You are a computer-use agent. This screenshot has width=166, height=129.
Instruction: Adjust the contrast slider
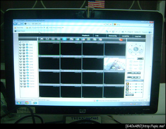pyautogui.click(x=136, y=87)
